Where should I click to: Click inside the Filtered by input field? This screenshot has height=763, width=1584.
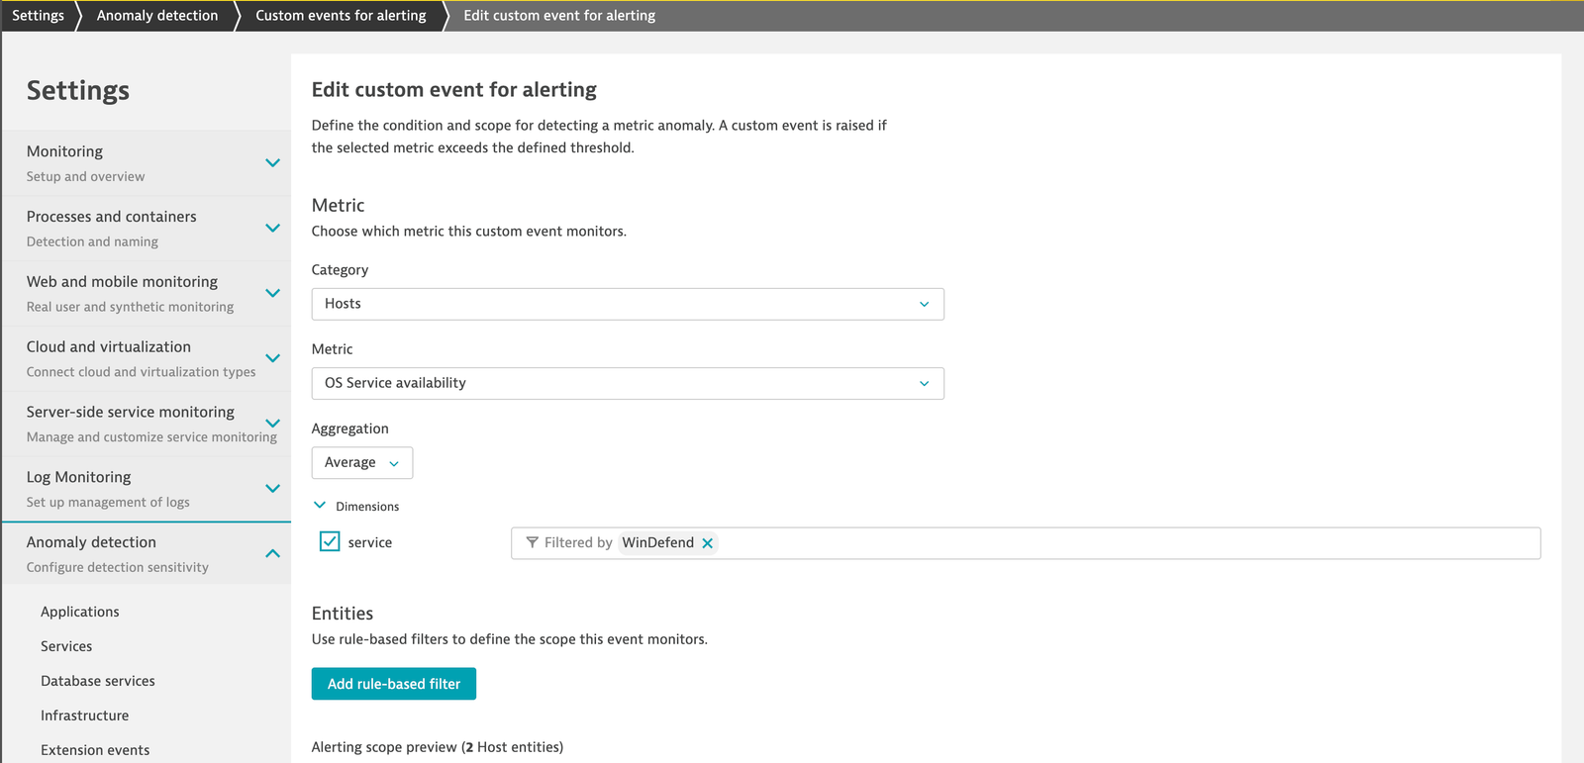[x=1129, y=543]
